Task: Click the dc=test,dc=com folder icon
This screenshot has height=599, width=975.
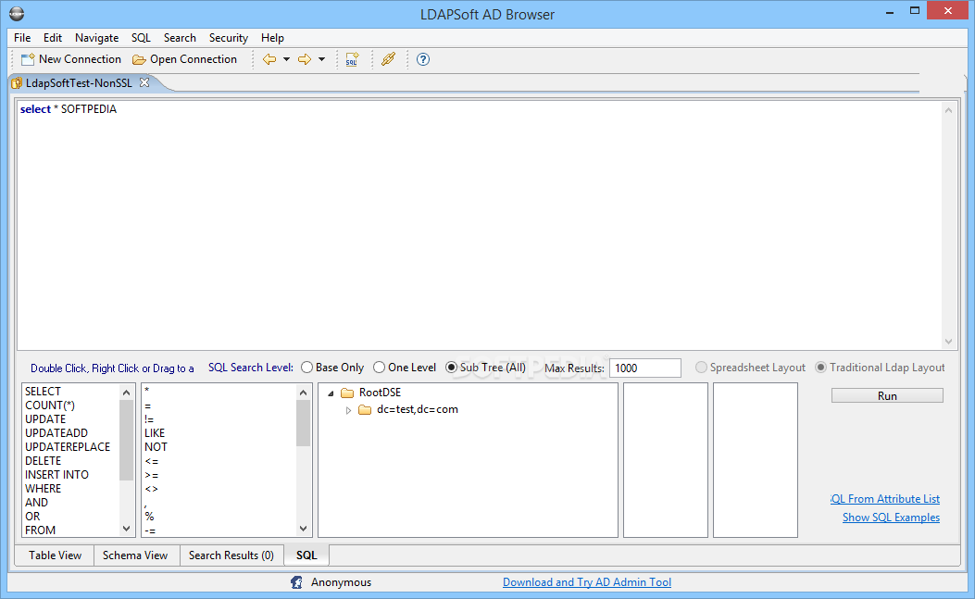Action: 365,409
